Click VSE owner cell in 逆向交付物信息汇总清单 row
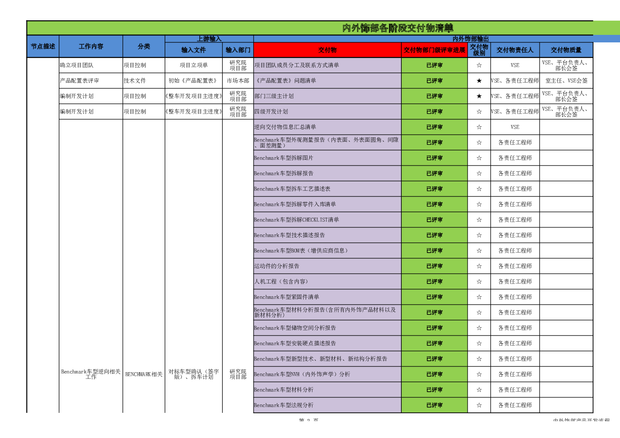 tap(515, 127)
